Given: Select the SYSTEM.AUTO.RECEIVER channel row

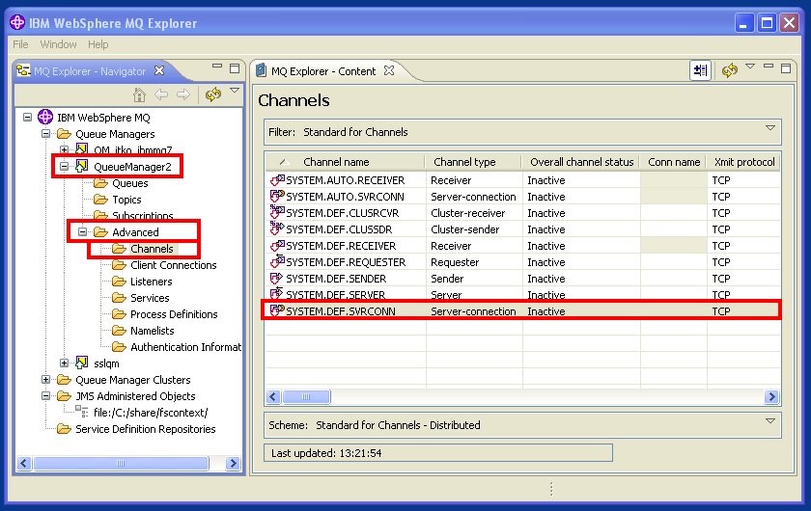Looking at the screenshot, I should point(523,180).
